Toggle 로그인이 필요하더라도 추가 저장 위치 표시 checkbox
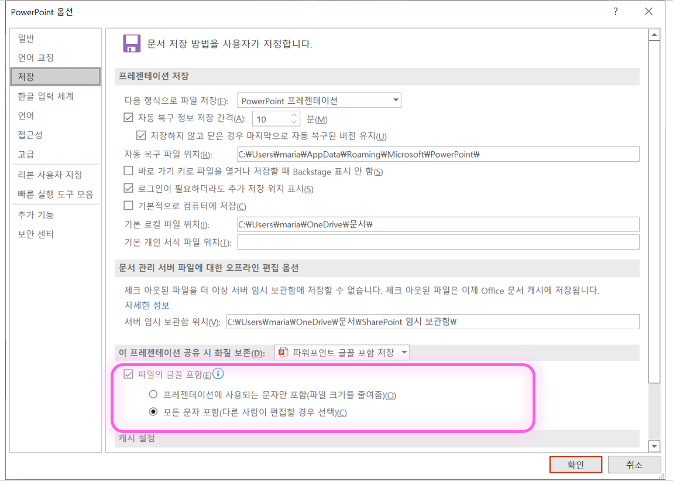Screen dimensions: 673x481 click(x=128, y=188)
